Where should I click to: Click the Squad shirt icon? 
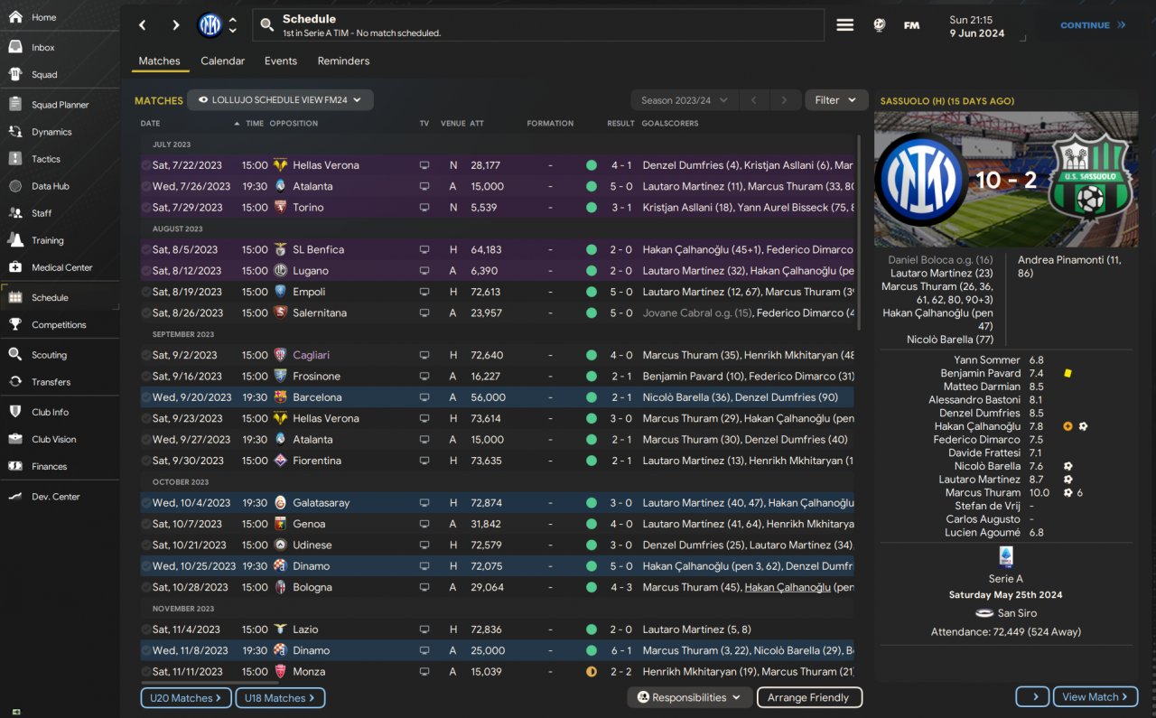(15, 74)
